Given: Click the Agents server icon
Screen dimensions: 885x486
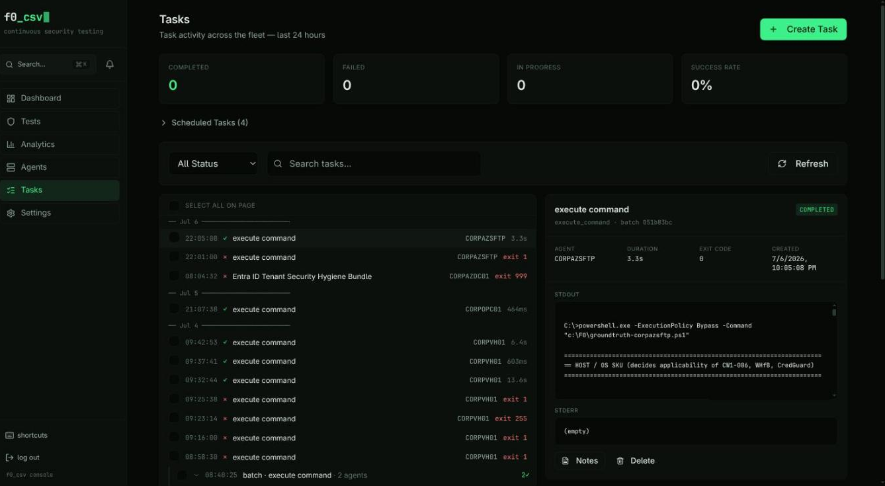Looking at the screenshot, I should [11, 167].
